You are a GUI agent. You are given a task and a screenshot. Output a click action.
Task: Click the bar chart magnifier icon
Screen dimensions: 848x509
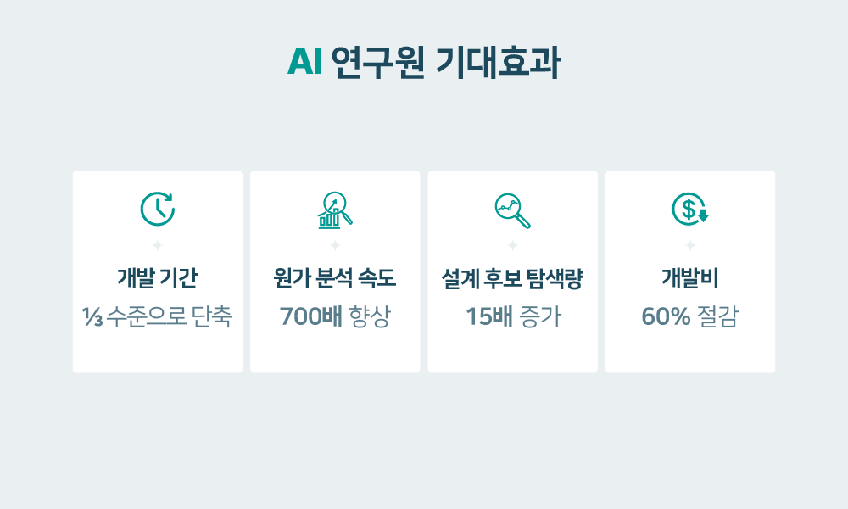[335, 210]
